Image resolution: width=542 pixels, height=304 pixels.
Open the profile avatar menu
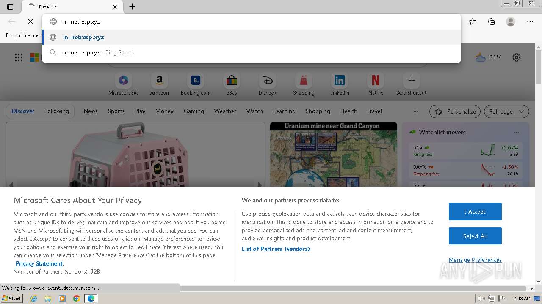point(511,22)
